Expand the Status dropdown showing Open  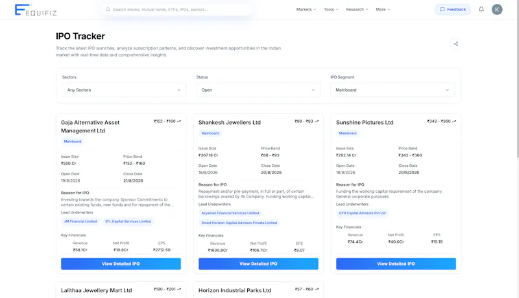pos(258,90)
